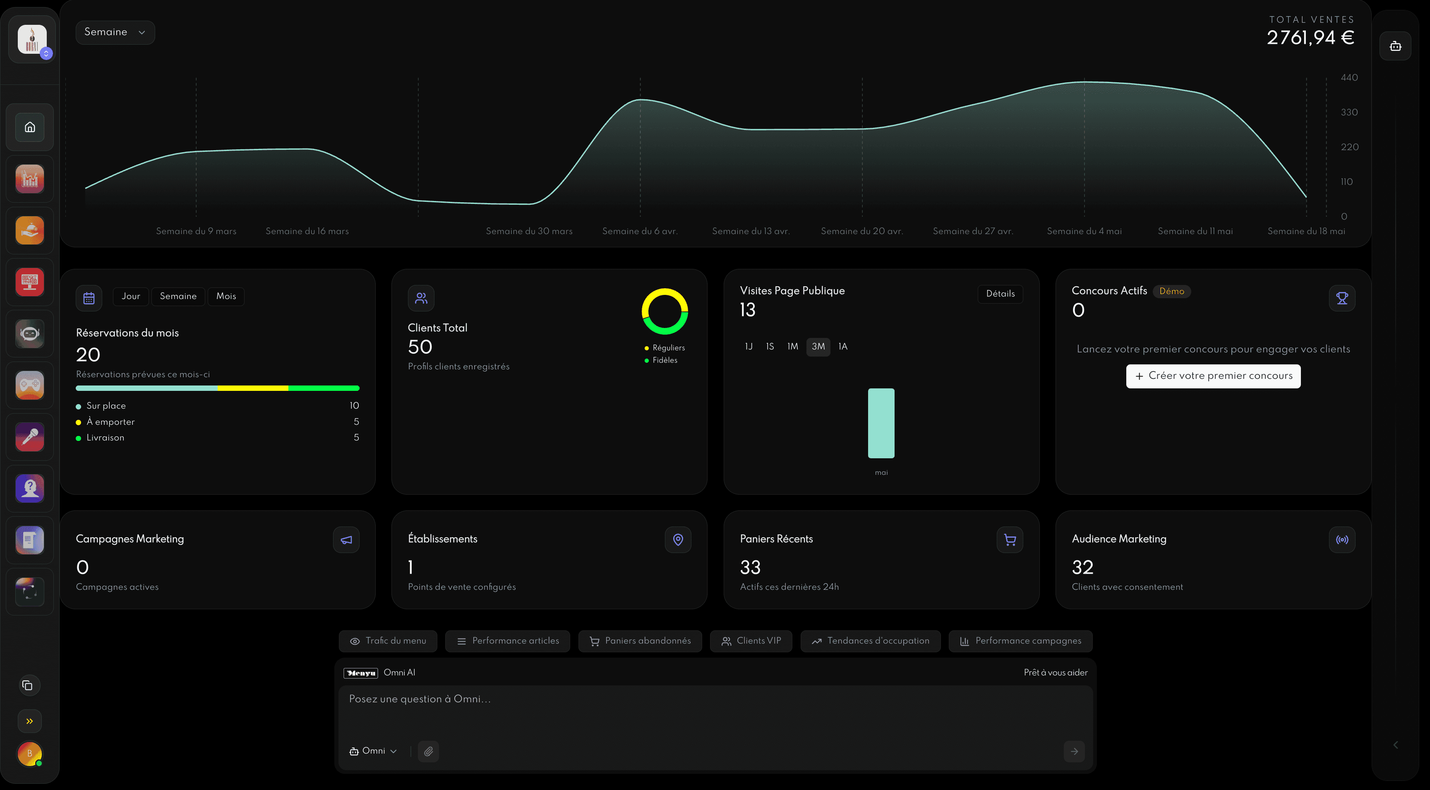Image resolution: width=1430 pixels, height=790 pixels.
Task: Select the 1J visits range
Action: (749, 347)
